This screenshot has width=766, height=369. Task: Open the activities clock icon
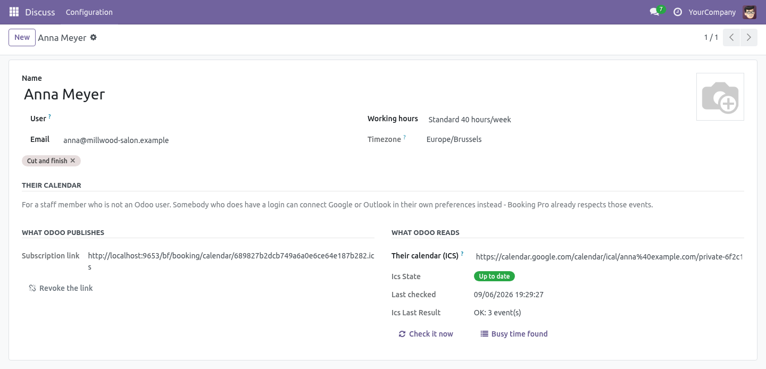pyautogui.click(x=678, y=12)
